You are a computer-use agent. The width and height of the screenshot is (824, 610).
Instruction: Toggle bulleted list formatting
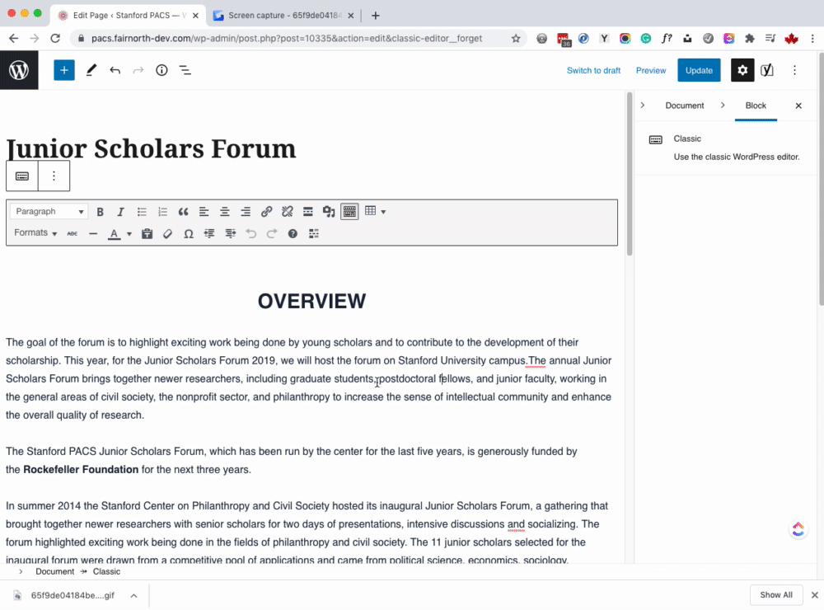click(142, 211)
